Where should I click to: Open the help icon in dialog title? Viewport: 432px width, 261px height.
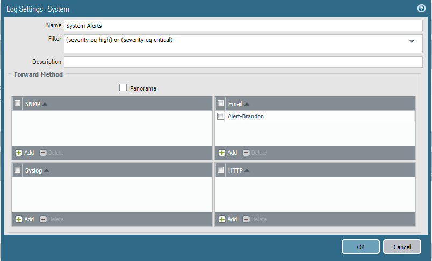pyautogui.click(x=421, y=9)
